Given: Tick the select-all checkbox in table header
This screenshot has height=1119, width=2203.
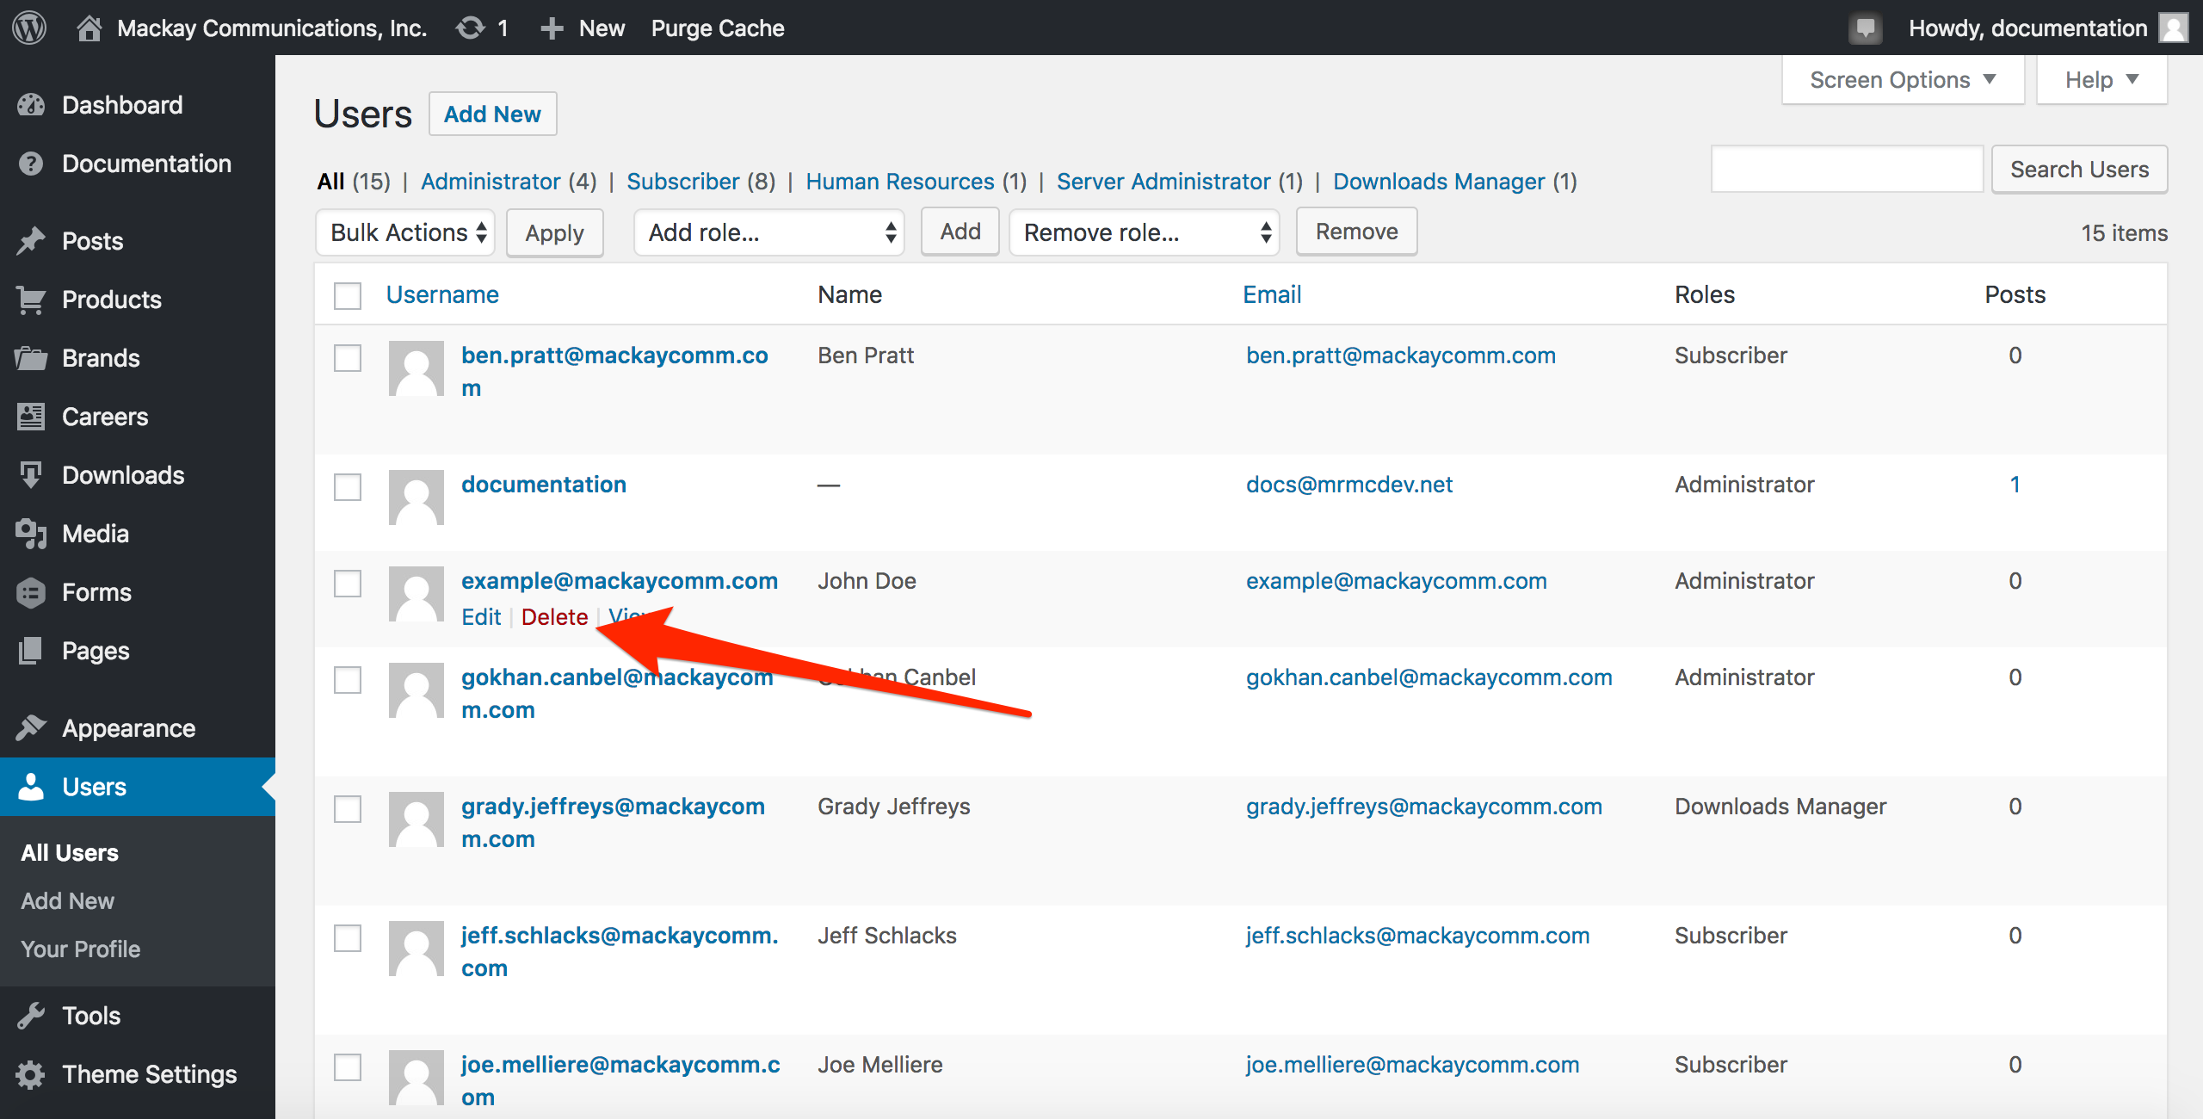Looking at the screenshot, I should (348, 295).
